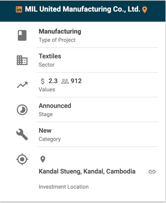Click the book icon for Type of Project
Screen dimensions: 166x203
point(22,35)
